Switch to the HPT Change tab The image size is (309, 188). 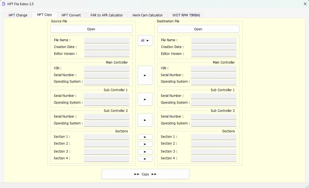[x=18, y=15]
